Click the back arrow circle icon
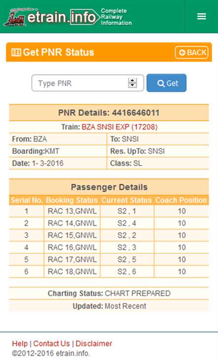This screenshot has width=218, height=363. 183,53
